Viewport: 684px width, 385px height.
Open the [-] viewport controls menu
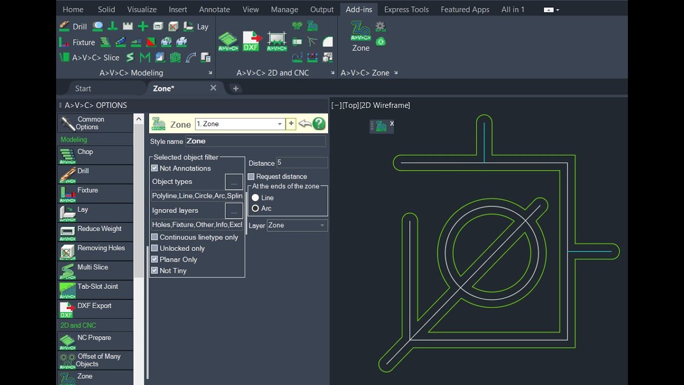tap(337, 105)
